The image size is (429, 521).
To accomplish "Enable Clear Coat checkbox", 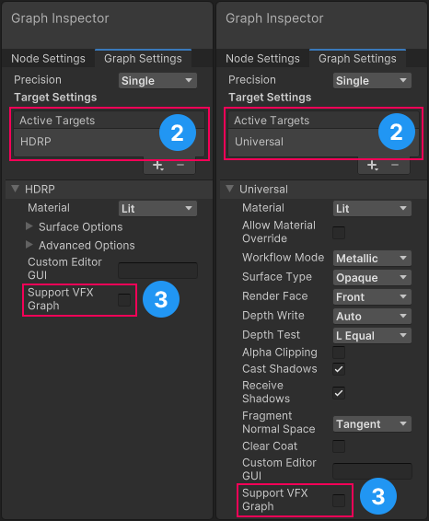I will (x=339, y=446).
